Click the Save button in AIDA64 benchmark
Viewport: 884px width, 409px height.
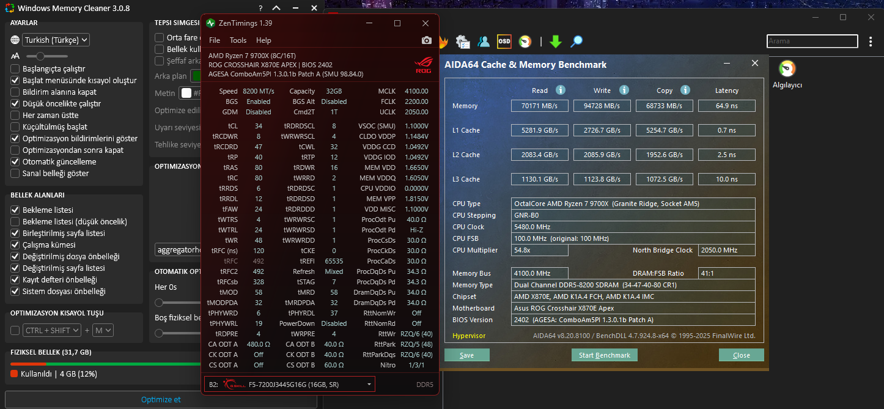coord(467,355)
